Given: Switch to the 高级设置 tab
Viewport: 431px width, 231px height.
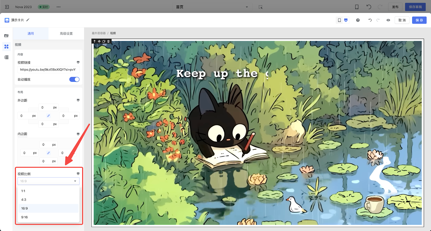Looking at the screenshot, I should coord(66,34).
